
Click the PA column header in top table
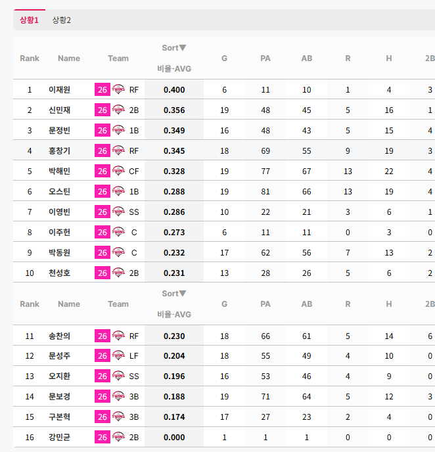pos(265,58)
